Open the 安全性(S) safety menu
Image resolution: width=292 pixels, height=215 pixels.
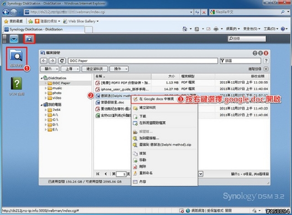[x=252, y=29]
